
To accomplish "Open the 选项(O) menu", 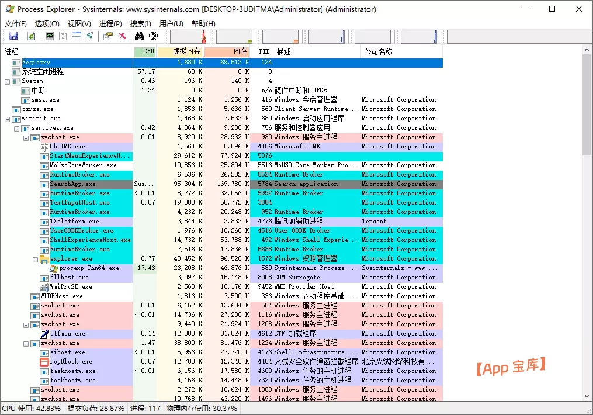I will click(47, 23).
